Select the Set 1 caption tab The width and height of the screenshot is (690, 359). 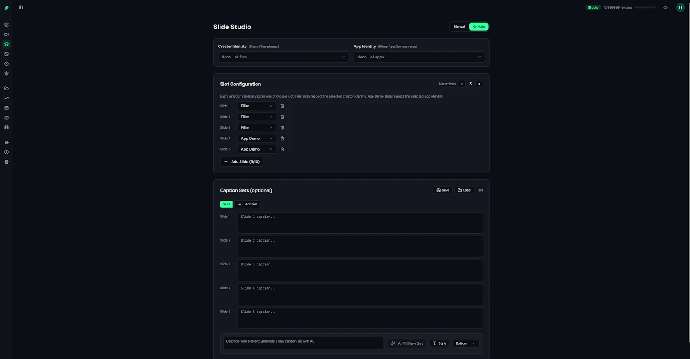[x=226, y=204]
